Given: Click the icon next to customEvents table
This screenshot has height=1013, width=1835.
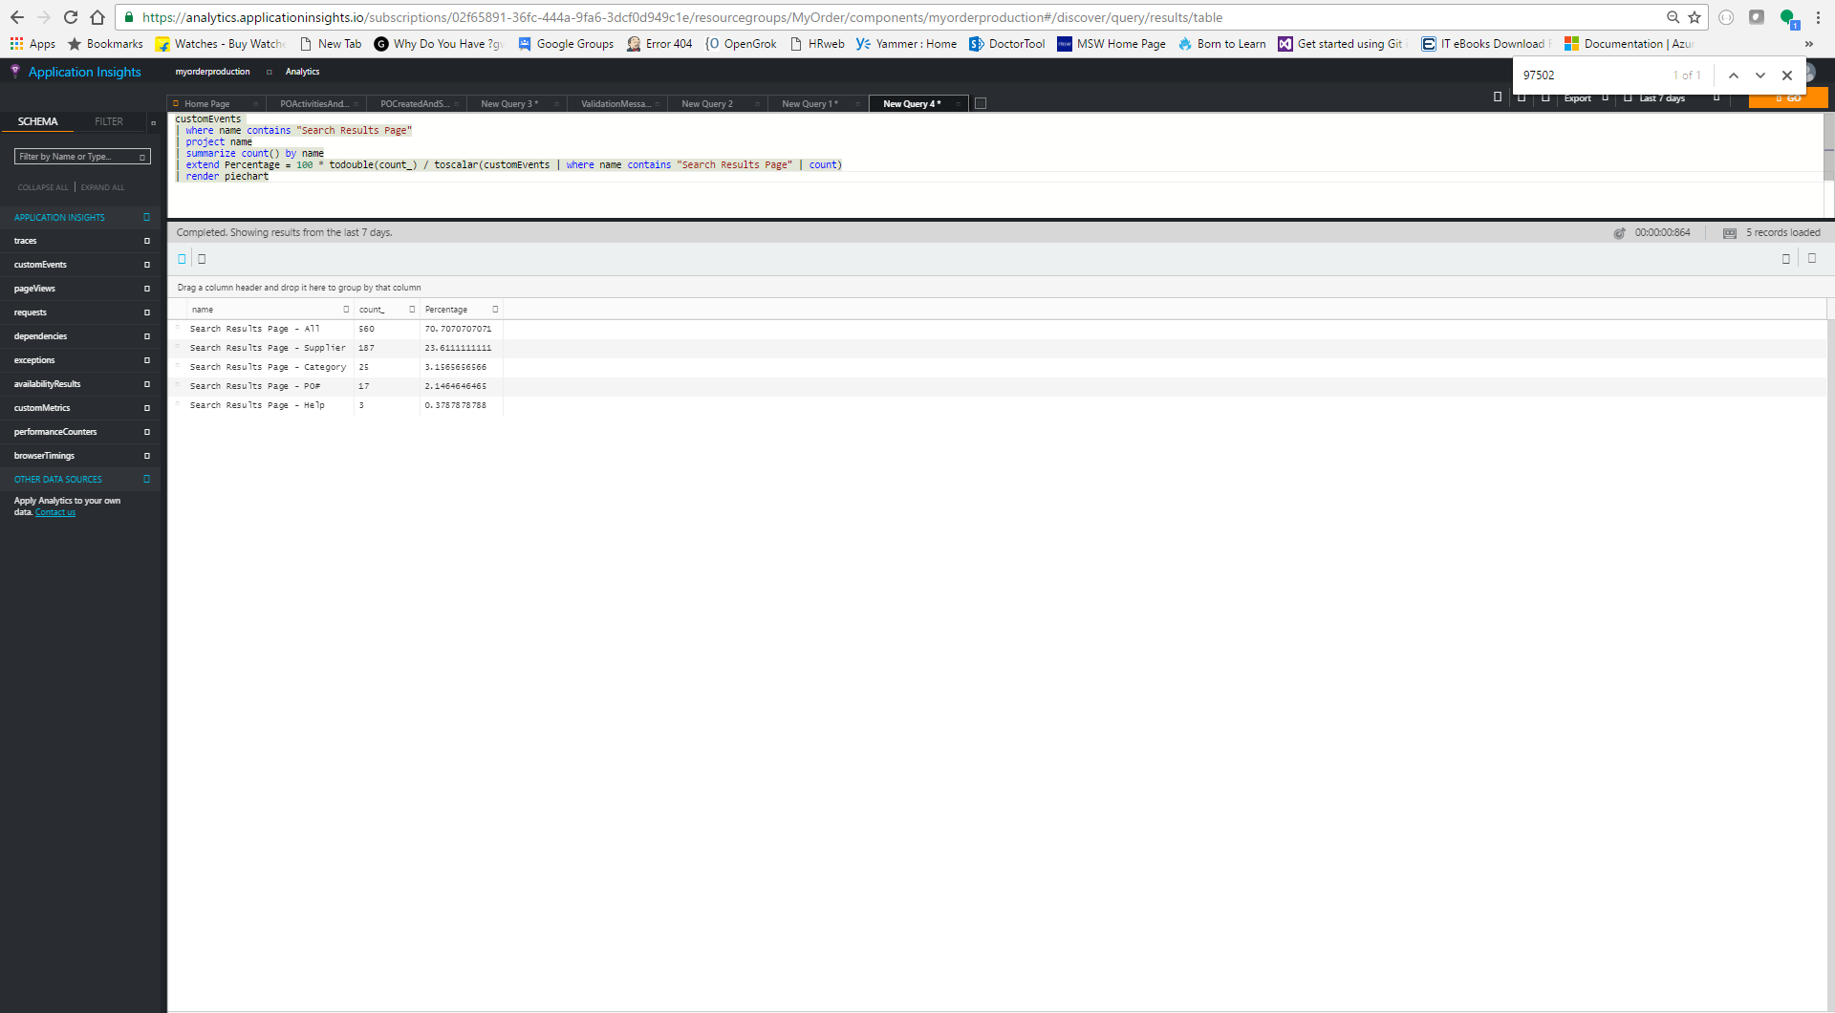Looking at the screenshot, I should 146,265.
